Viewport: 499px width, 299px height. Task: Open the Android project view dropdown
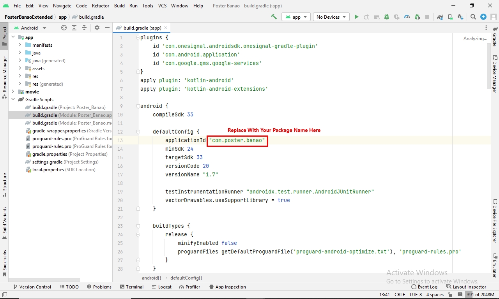(x=33, y=28)
